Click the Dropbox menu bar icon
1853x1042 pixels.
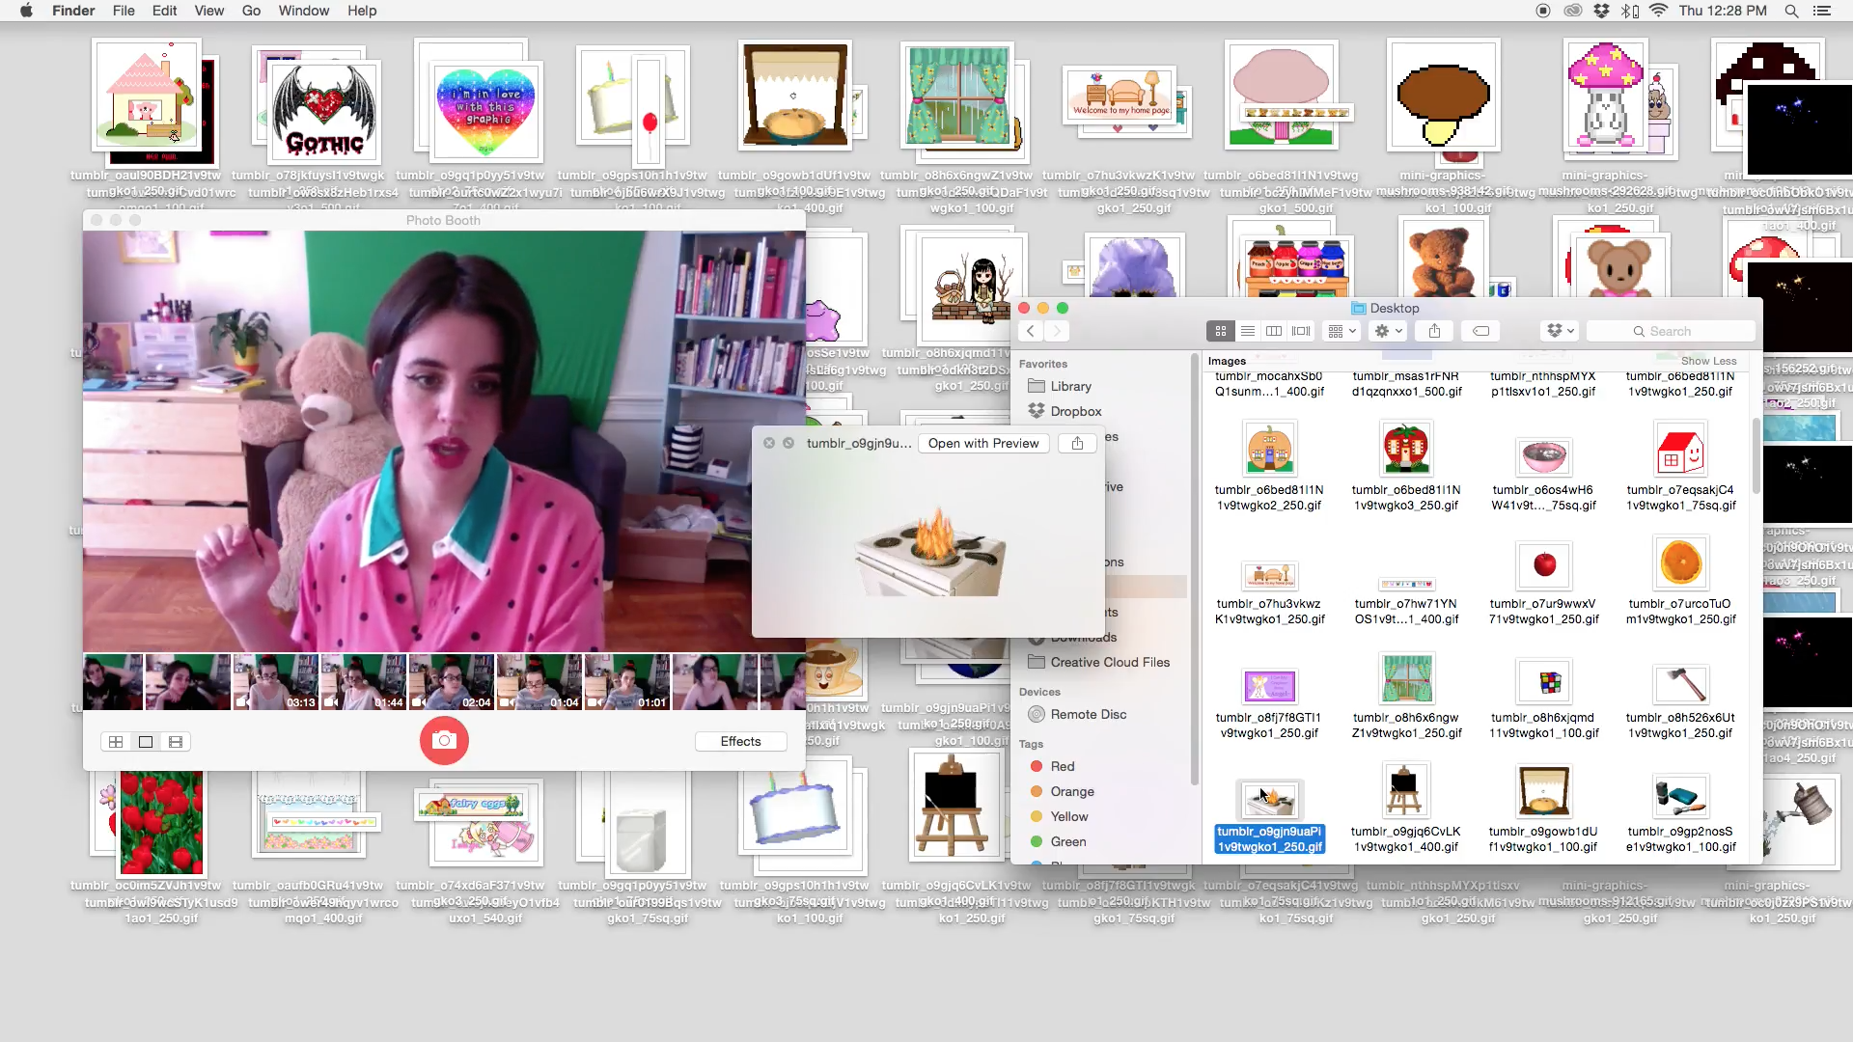tap(1601, 11)
